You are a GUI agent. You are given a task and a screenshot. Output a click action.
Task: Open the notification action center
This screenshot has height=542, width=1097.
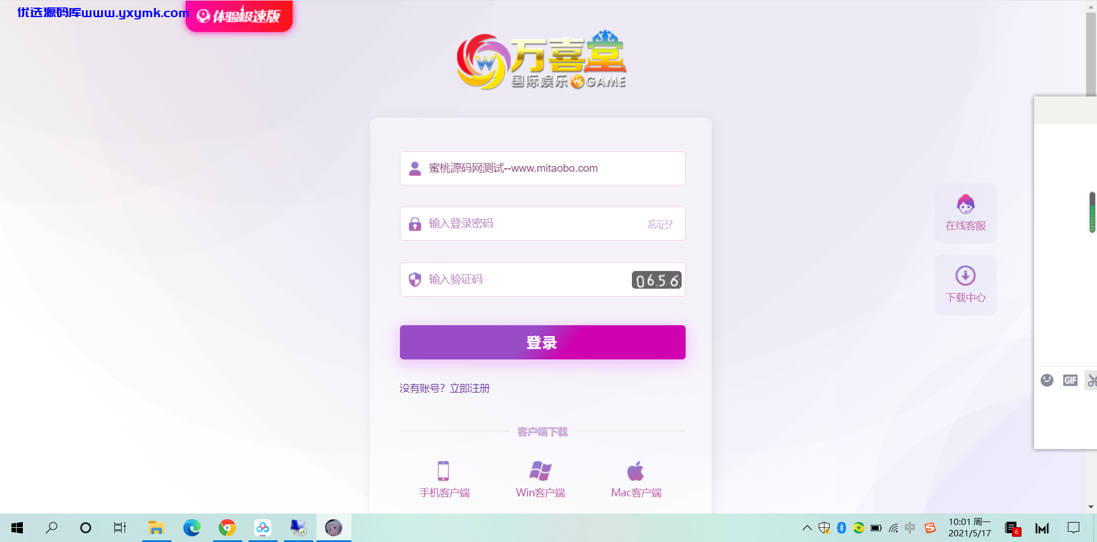coord(1074,528)
